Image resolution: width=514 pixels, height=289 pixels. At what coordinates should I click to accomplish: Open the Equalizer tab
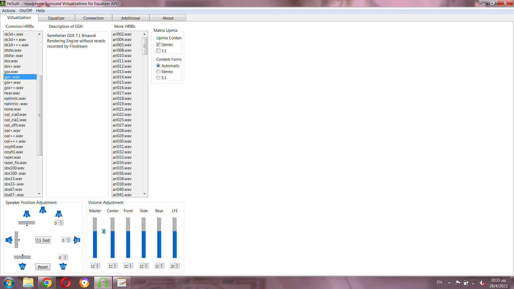[56, 18]
